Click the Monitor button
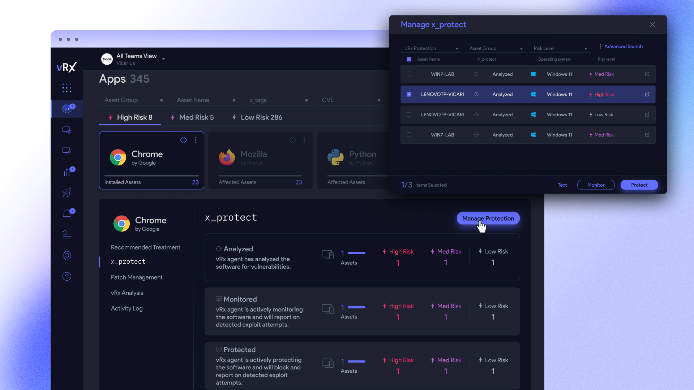The image size is (694, 390). point(596,185)
